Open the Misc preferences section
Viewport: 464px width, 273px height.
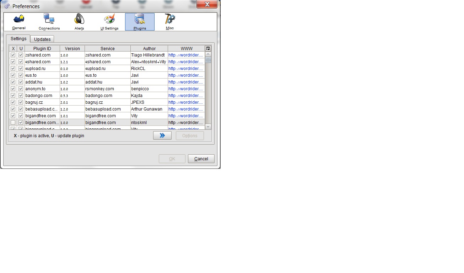[x=170, y=22]
